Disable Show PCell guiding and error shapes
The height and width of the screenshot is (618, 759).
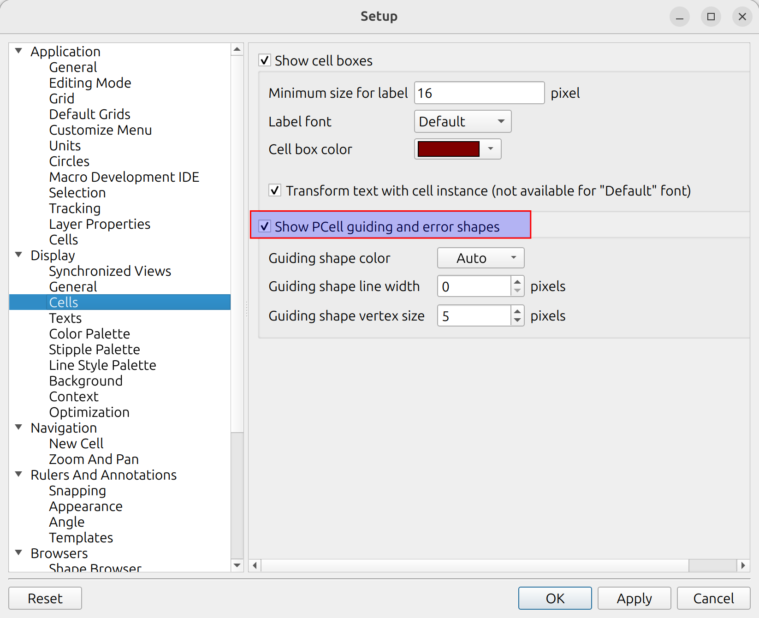pyautogui.click(x=265, y=226)
